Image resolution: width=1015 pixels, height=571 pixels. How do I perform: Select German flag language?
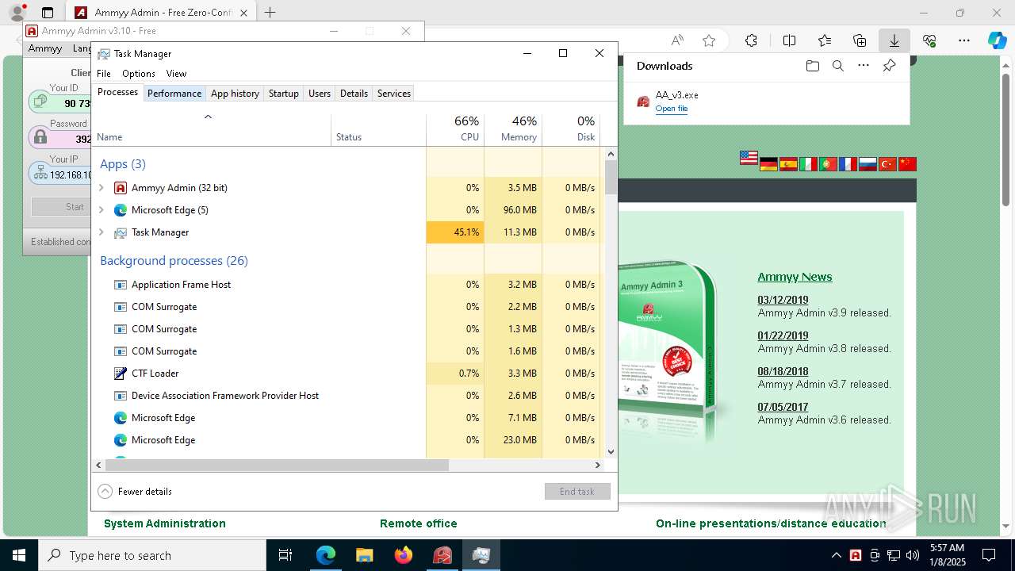[768, 164]
